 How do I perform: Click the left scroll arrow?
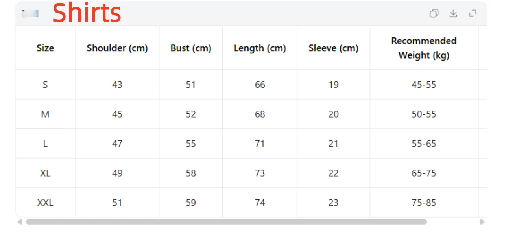20,222
